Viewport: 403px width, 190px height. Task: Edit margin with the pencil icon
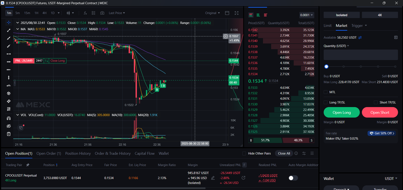coord(213,178)
